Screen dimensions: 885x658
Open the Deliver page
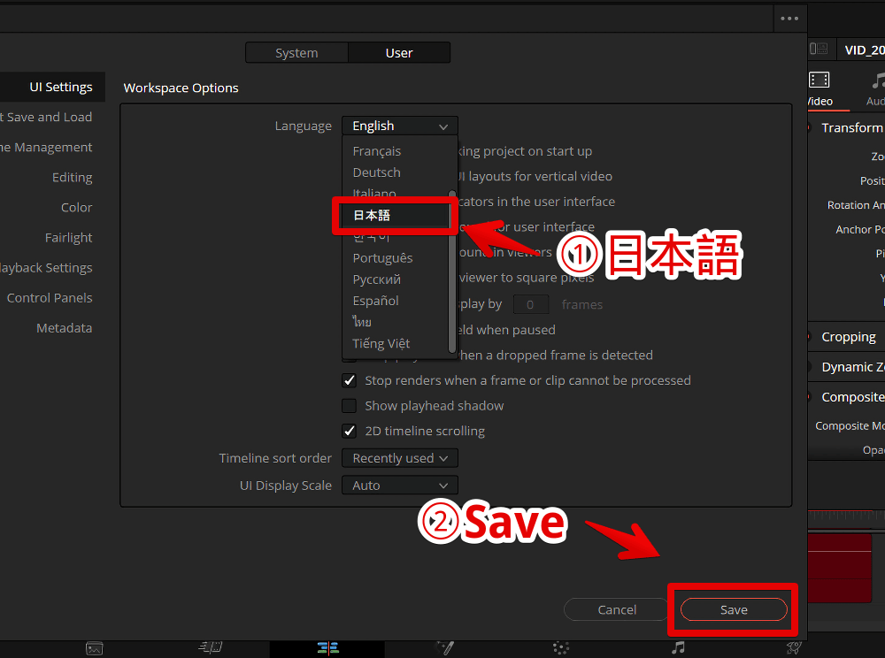click(794, 647)
